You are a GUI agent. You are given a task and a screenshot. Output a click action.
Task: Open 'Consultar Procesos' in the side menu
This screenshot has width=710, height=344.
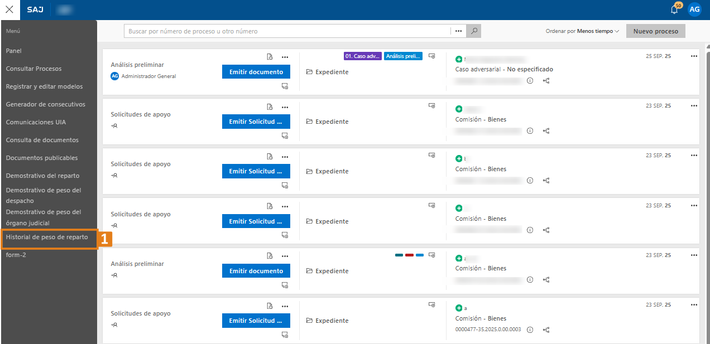click(x=33, y=69)
